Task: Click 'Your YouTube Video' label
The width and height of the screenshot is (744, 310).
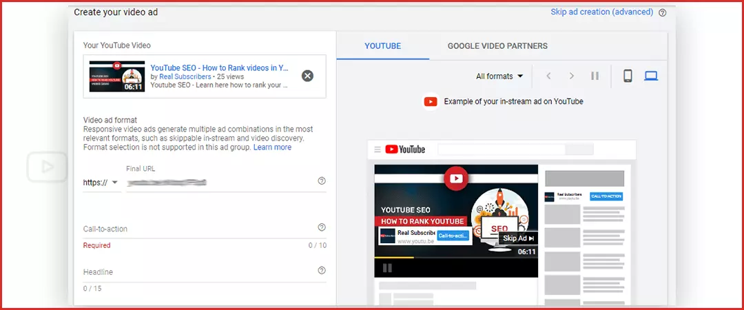Action: point(116,45)
